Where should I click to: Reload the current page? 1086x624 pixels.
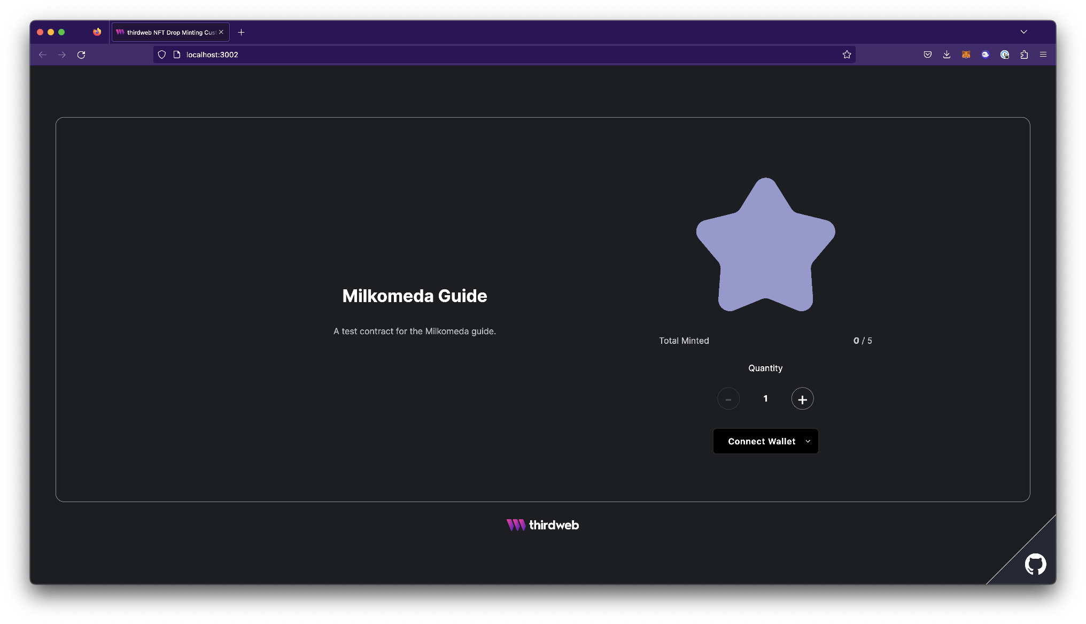coord(81,55)
